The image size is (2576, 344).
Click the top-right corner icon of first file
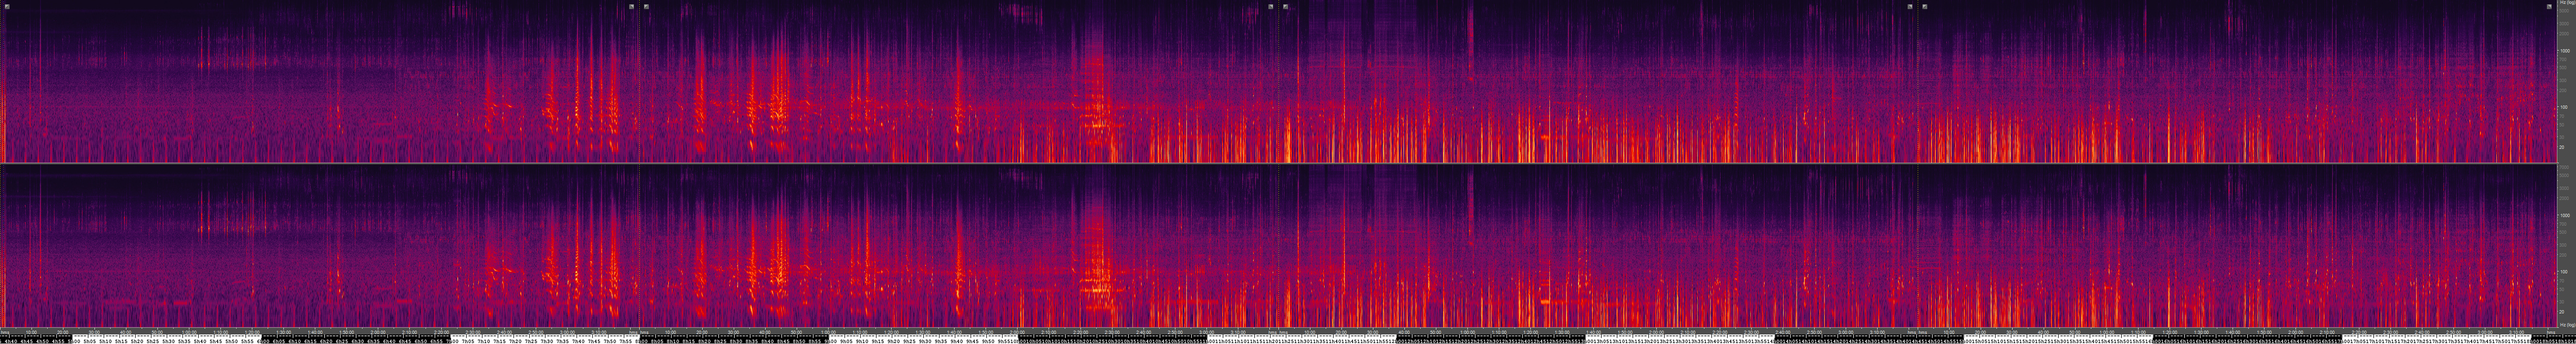631,6
